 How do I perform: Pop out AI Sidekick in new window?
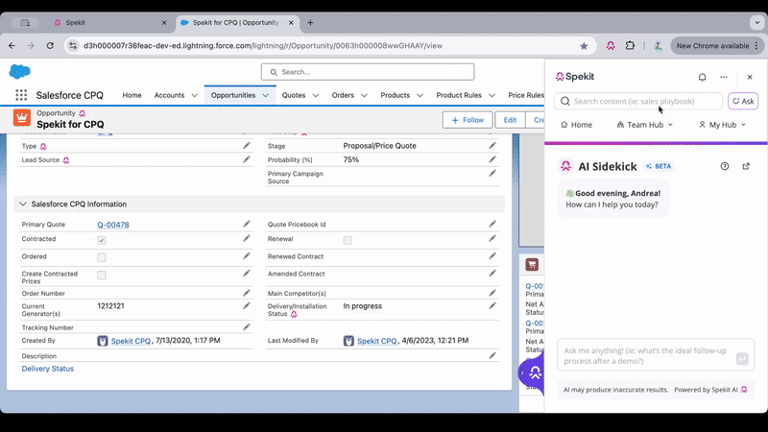click(746, 166)
